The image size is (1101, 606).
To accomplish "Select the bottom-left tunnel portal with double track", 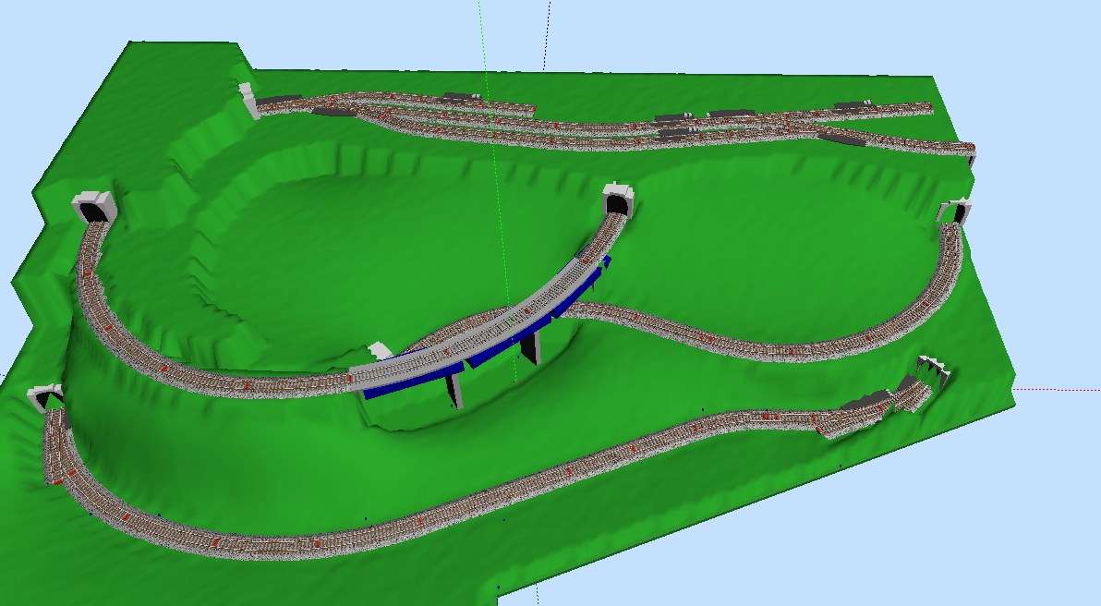I will tap(44, 399).
